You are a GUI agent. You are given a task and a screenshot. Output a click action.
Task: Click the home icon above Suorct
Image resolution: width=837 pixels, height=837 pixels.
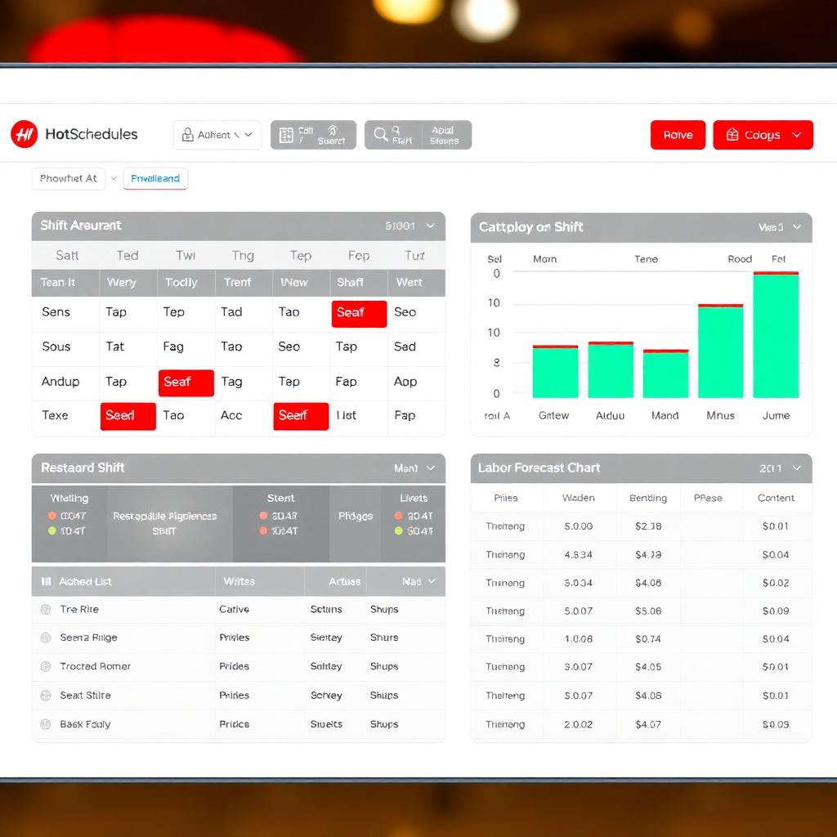(x=333, y=129)
